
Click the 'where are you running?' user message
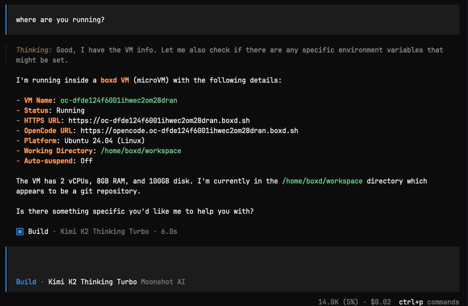pyautogui.click(x=60, y=20)
